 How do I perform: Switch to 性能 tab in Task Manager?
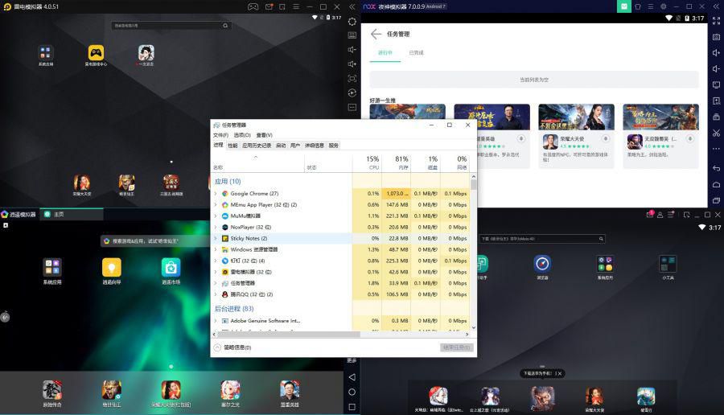[232, 146]
